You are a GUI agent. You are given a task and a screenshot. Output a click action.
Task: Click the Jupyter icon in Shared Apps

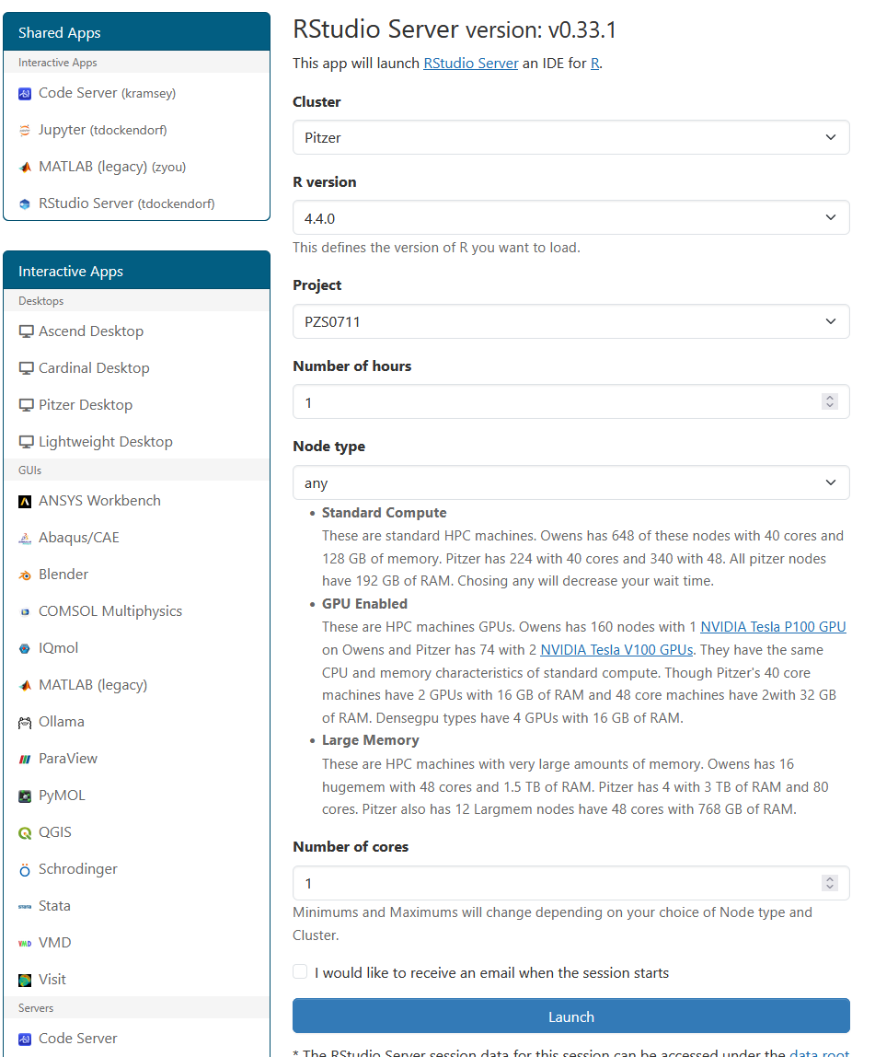coord(25,130)
